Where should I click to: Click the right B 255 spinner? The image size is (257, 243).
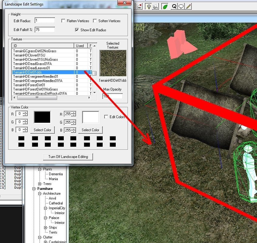tap(74, 130)
